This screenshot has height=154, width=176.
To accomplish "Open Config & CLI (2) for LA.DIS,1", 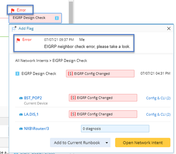I will coord(158,115).
